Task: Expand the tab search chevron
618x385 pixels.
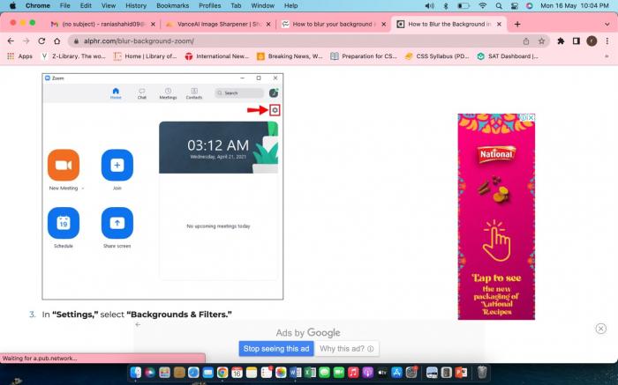Action: coord(607,24)
